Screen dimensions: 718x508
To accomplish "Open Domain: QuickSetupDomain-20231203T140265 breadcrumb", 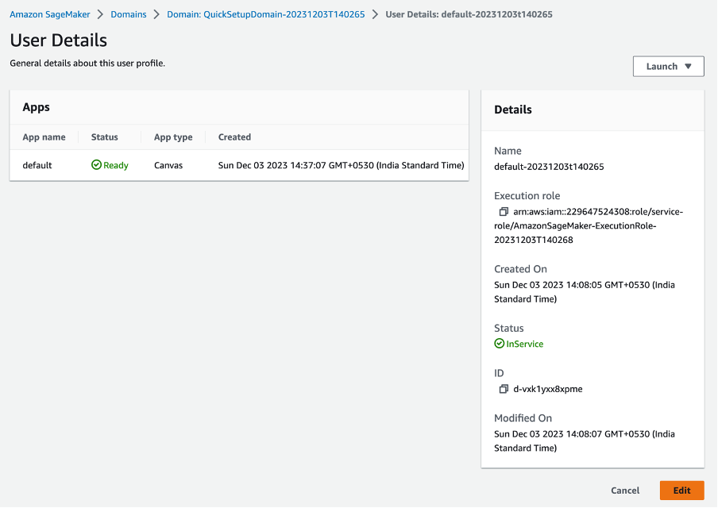I will [x=265, y=14].
